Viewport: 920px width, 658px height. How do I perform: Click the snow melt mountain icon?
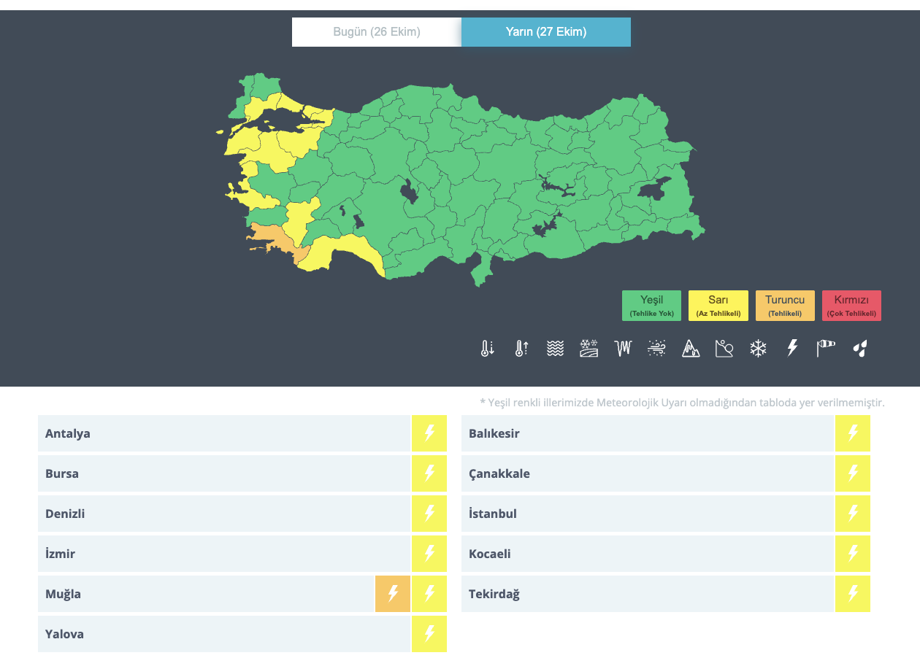point(691,349)
